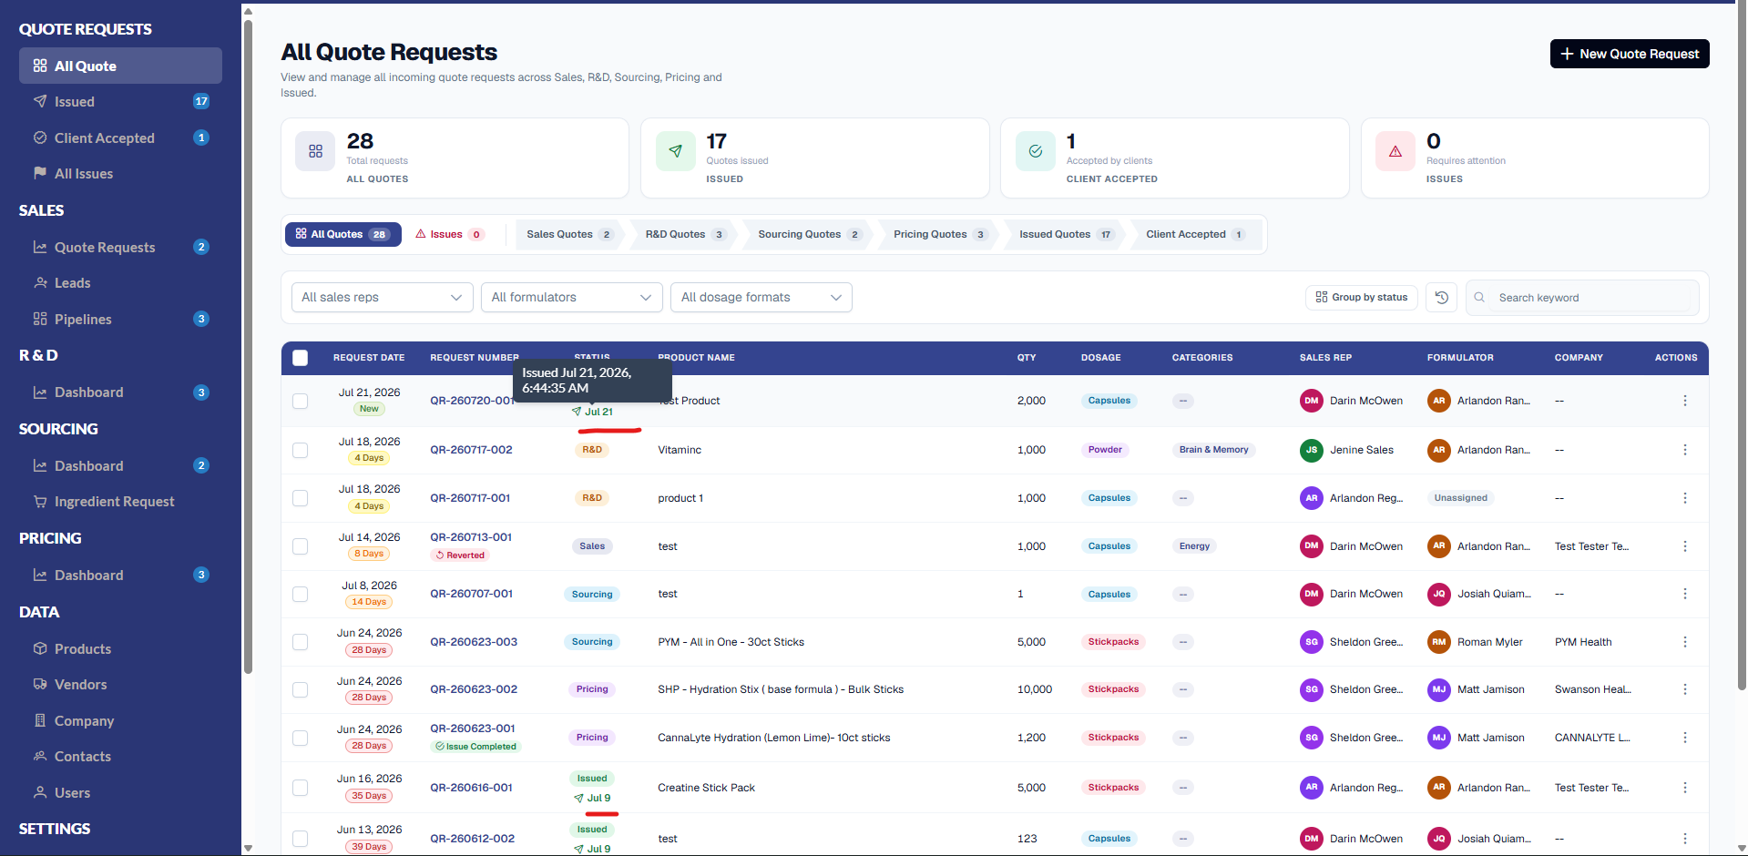Click the Company building icon in sidebar
This screenshot has width=1748, height=856.
pyautogui.click(x=40, y=720)
